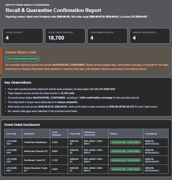Click the observation about 4 unique recipients
This screenshot has width=172, height=180.
43,102
